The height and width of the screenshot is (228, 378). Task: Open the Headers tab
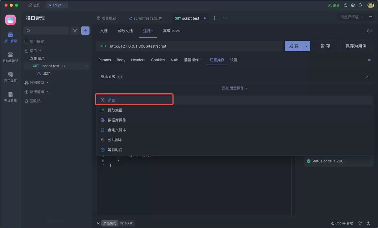[x=138, y=60]
